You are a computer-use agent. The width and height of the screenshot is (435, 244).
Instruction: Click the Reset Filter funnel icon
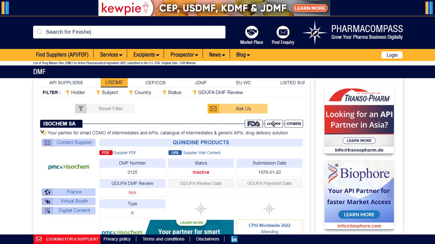tap(81, 109)
